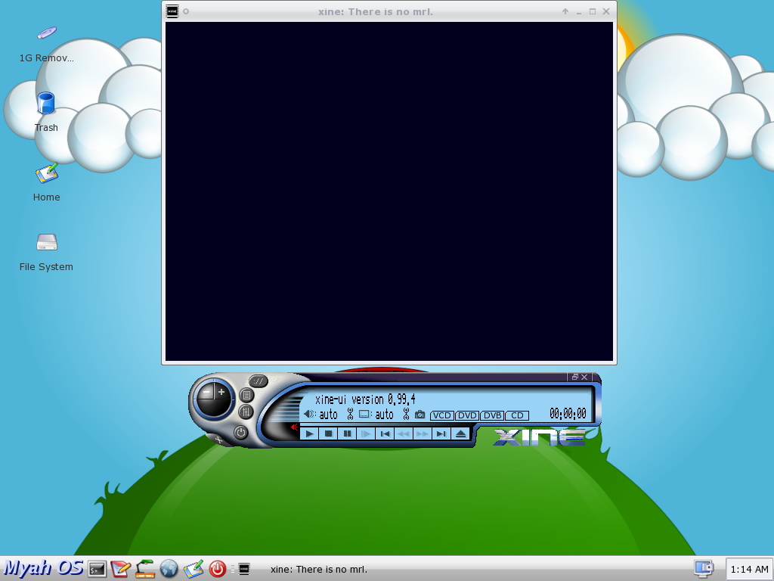
Task: Load DVD media in xine
Action: (467, 415)
